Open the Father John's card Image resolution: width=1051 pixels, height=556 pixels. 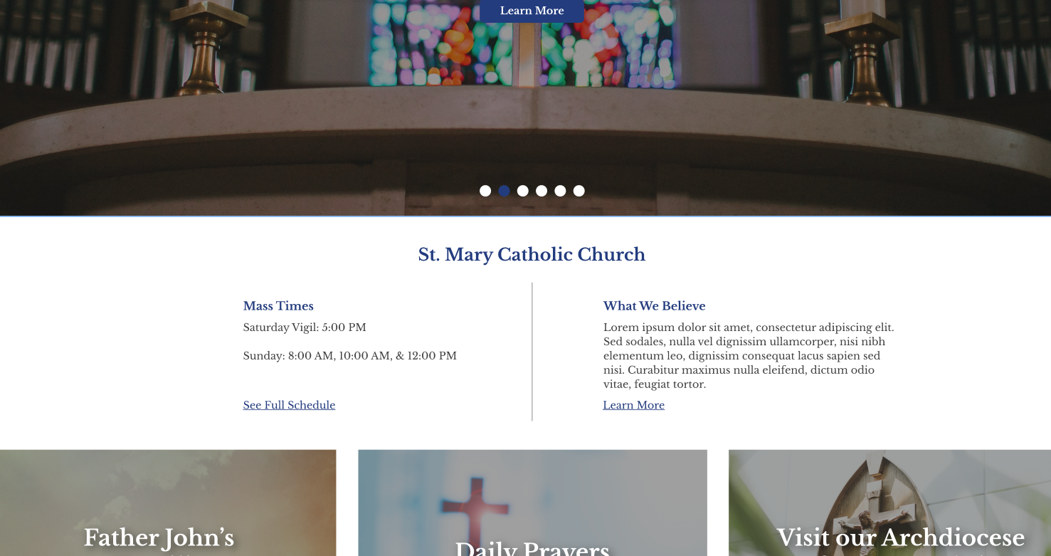tap(167, 513)
